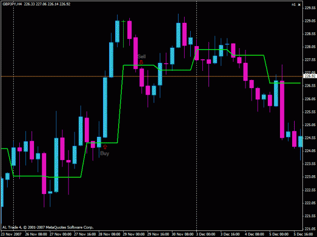Image resolution: width=317 pixels, height=237 pixels.
Task: Click the 29 Nov 16:00 time label
Action: [158, 234]
